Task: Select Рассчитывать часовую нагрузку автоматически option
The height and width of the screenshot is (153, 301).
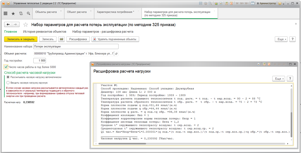Action: pos(8,77)
